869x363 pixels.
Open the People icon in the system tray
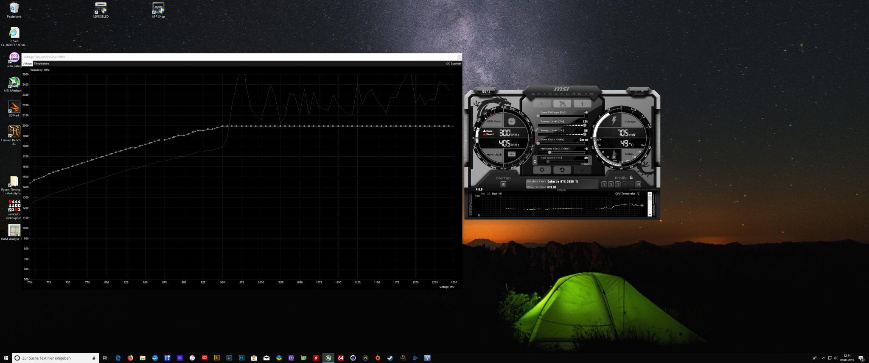pyautogui.click(x=815, y=358)
